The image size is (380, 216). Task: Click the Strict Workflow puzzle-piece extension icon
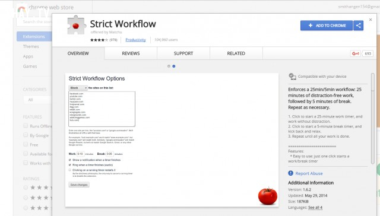[x=77, y=25]
